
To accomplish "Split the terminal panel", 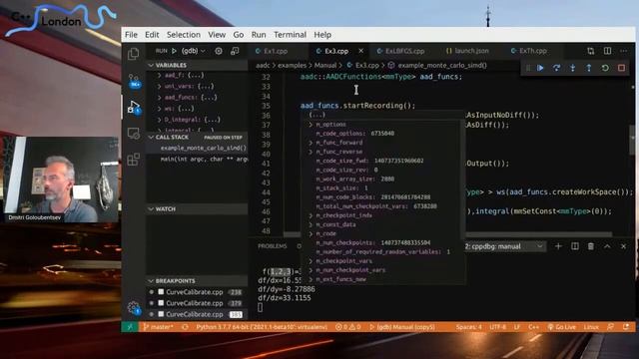I will coord(575,246).
